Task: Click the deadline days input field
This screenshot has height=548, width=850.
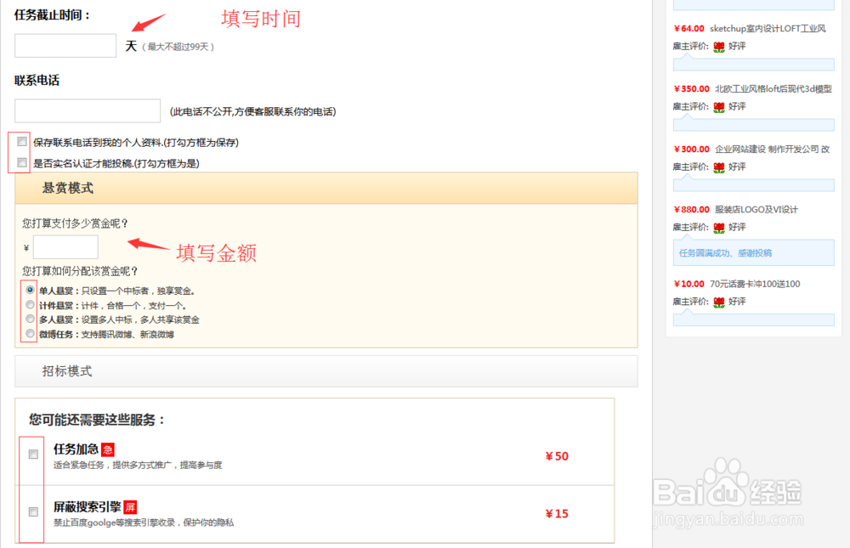Action: point(65,46)
